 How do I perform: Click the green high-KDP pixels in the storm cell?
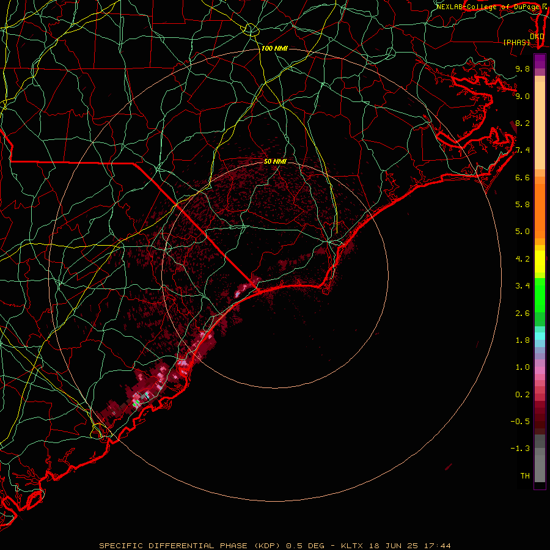(136, 402)
